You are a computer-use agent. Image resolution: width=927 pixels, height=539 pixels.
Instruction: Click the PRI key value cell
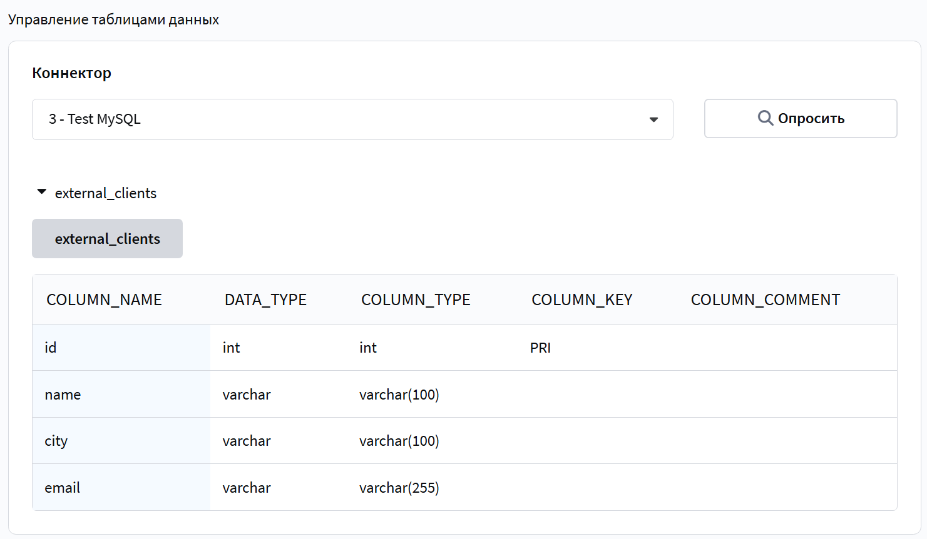pyautogui.click(x=540, y=348)
